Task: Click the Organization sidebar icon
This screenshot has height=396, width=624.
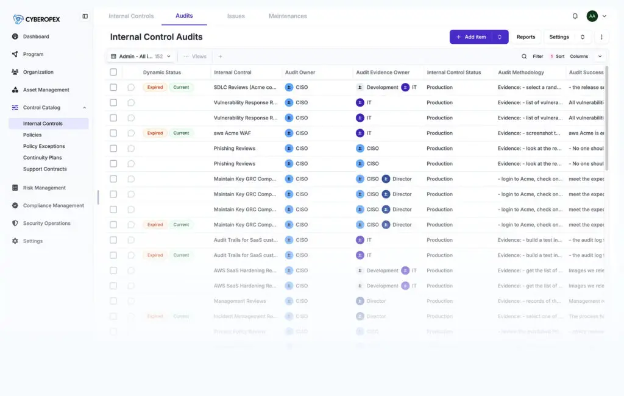Action: point(15,72)
